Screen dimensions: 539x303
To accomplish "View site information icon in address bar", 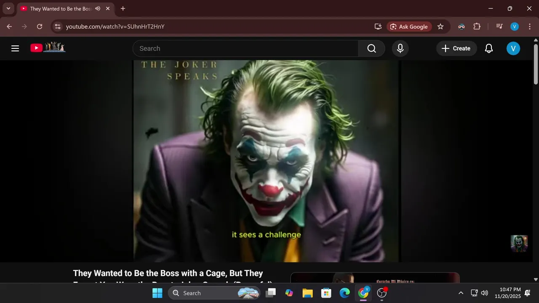I will pyautogui.click(x=58, y=27).
